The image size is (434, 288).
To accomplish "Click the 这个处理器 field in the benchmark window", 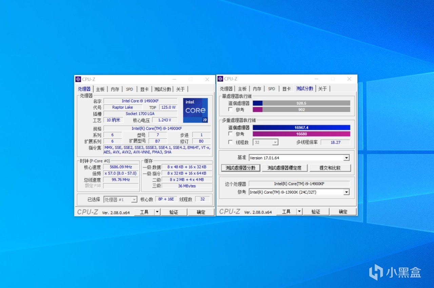I will tap(299, 184).
